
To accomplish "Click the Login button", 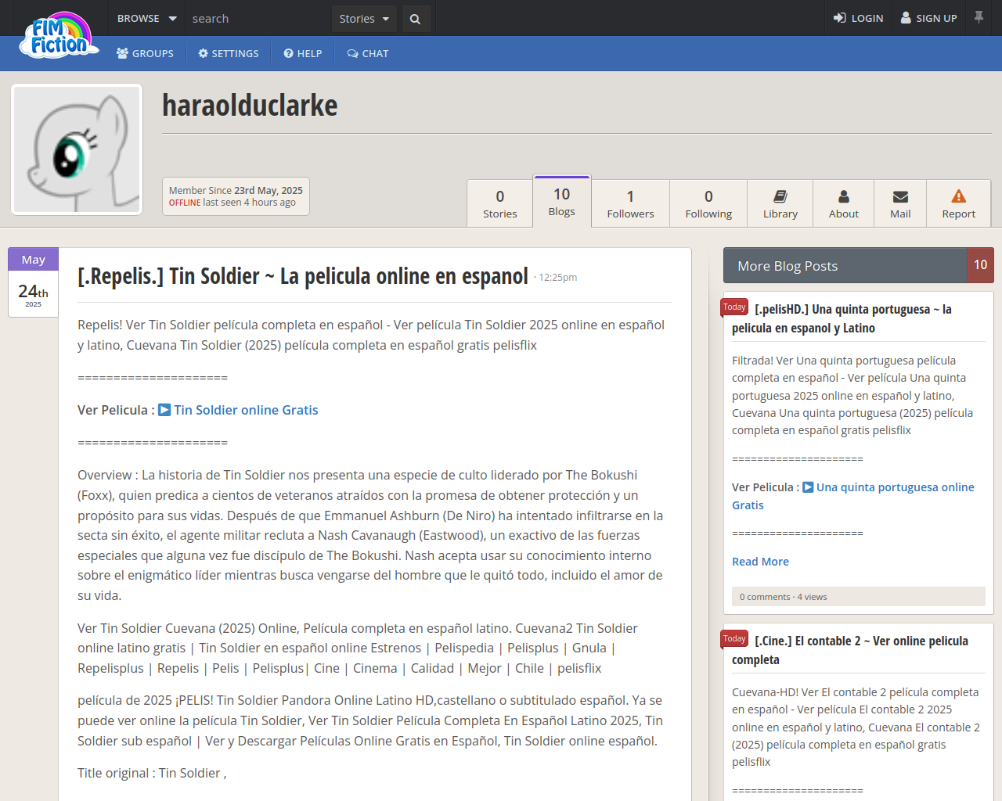I will pos(858,18).
